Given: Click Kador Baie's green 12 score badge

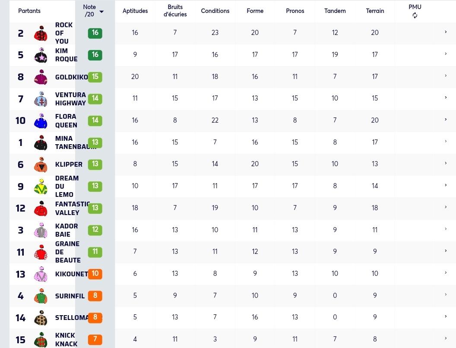Looking at the screenshot, I should click(x=95, y=230).
